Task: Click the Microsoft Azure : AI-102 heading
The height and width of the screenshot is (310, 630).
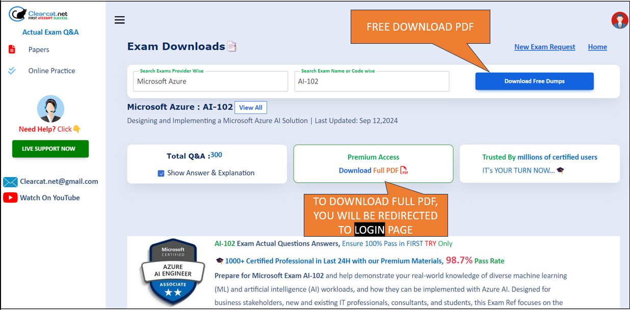Action: tap(180, 107)
